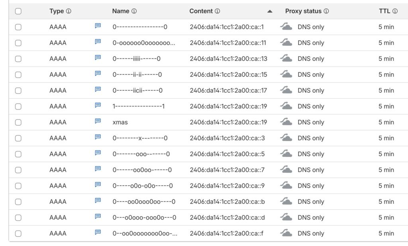This screenshot has width=408, height=246.
Task: Click the comment icon beside 0------iiiii------0
Action: tap(98, 58)
